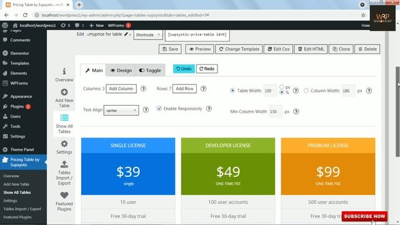Bookmark this page with the star icon
400x225 pixels.
pos(363,15)
